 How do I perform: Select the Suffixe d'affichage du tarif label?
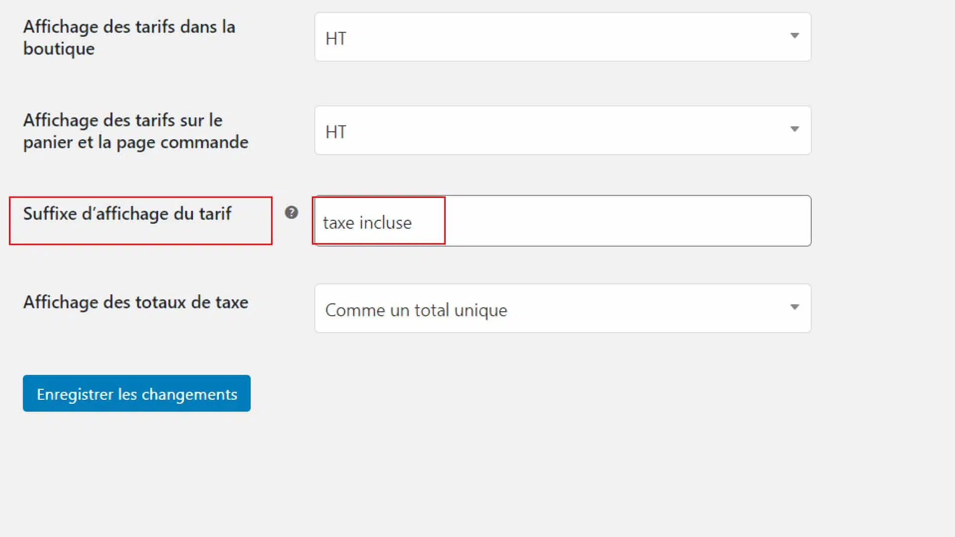127,214
